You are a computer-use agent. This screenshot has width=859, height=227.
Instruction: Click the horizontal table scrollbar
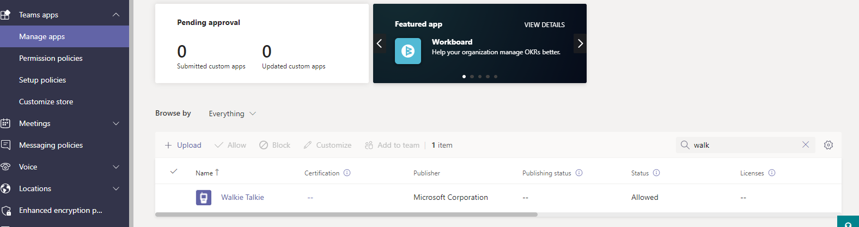(346, 215)
